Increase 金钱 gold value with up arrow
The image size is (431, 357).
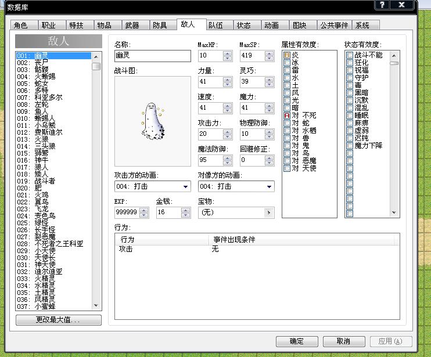[185, 210]
